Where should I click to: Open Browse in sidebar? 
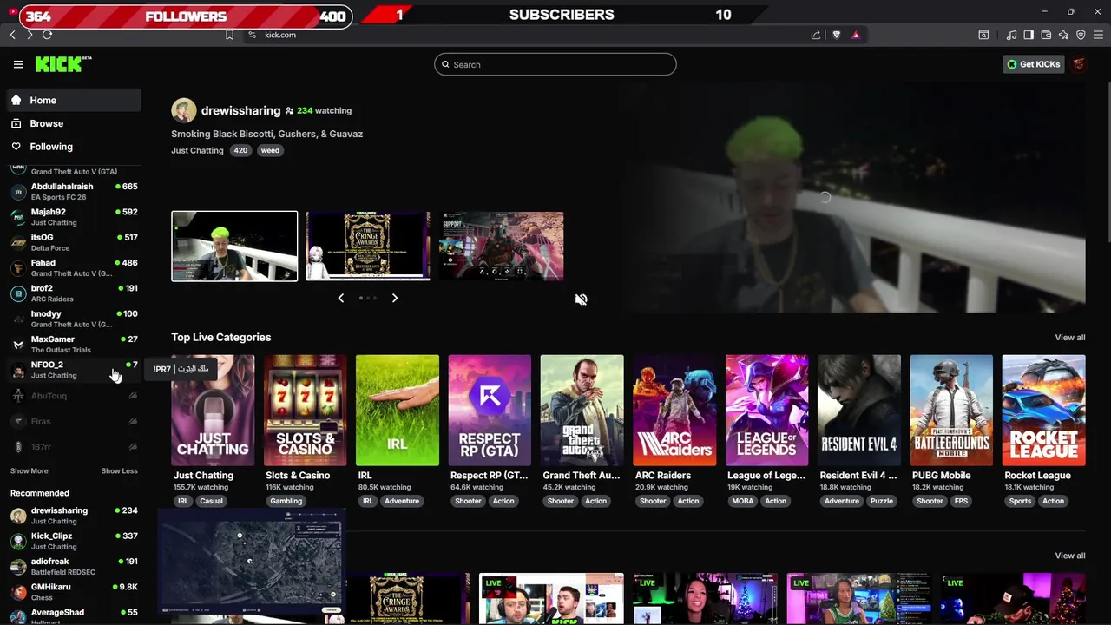click(74, 123)
